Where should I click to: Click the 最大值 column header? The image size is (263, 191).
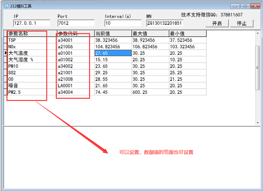[150, 34]
